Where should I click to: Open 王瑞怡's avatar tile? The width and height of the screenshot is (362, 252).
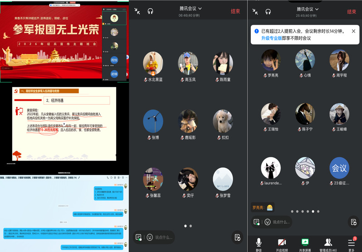[x=270, y=114]
